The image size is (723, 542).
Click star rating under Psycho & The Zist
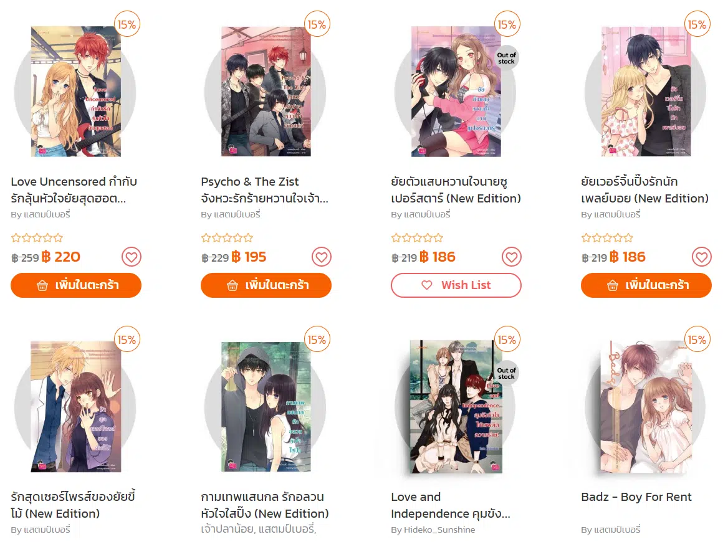pyautogui.click(x=227, y=238)
